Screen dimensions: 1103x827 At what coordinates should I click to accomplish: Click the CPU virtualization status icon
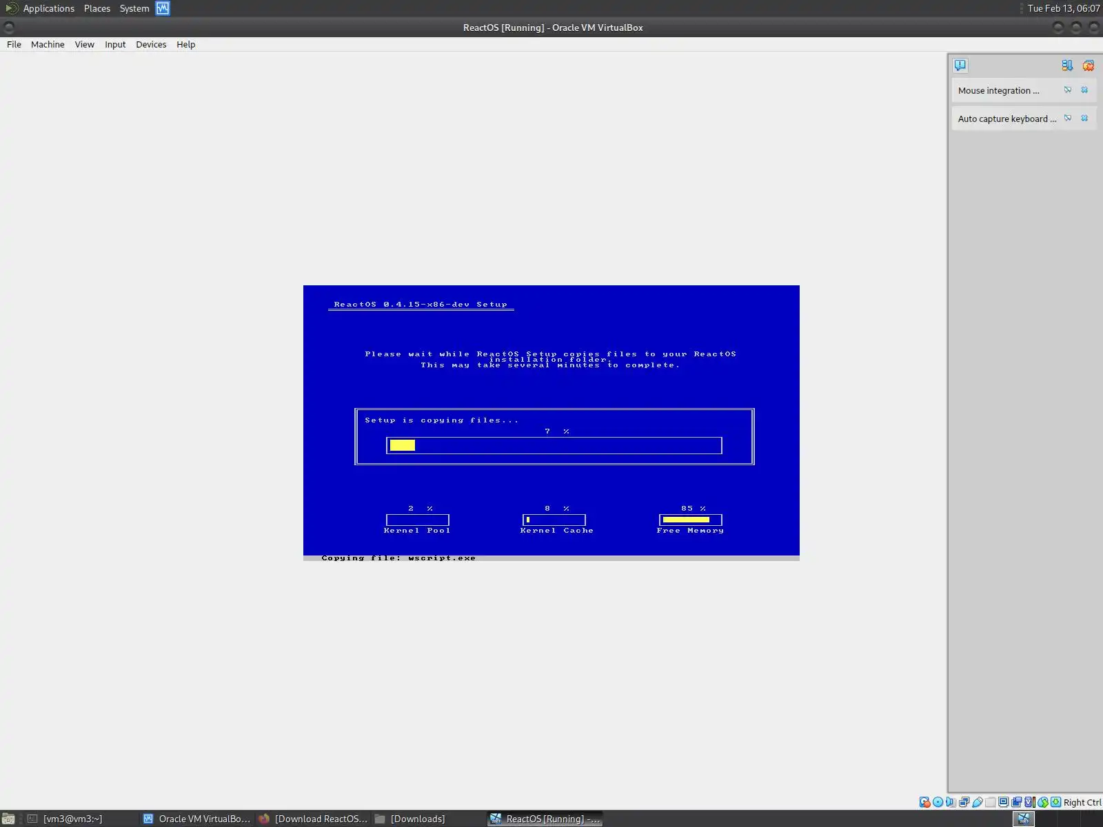(x=1030, y=802)
